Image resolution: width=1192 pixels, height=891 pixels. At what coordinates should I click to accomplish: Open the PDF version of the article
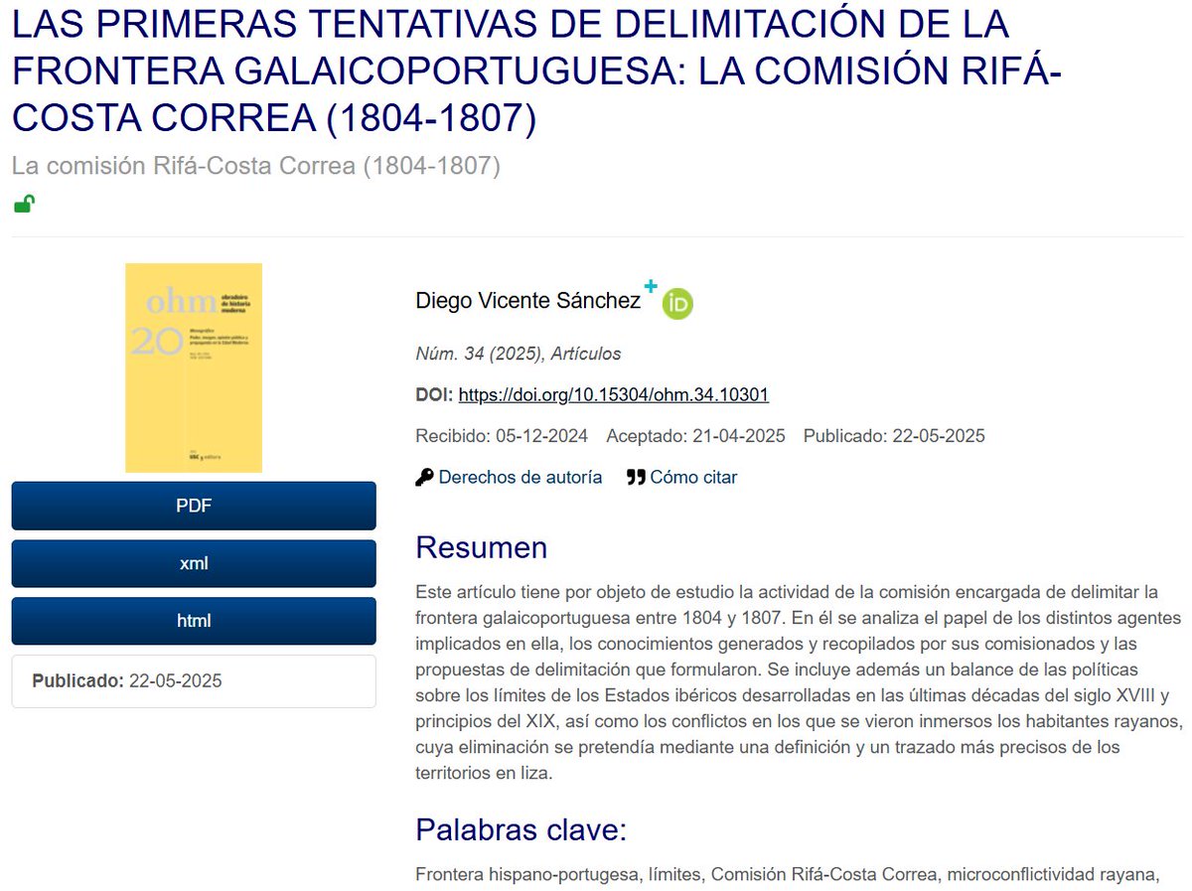194,506
